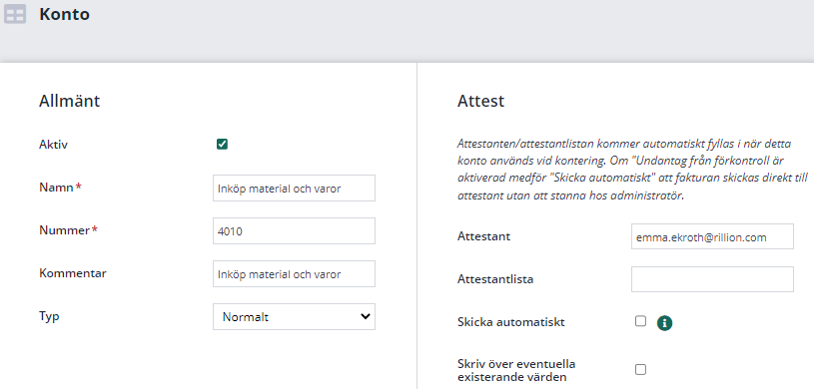
Task: Click the italic Attest description paragraph
Action: (x=632, y=171)
